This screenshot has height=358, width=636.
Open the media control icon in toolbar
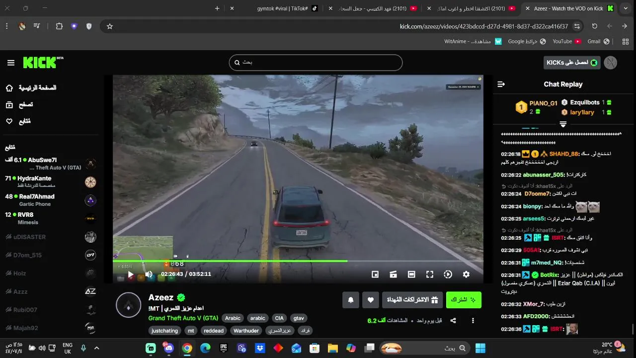37,26
